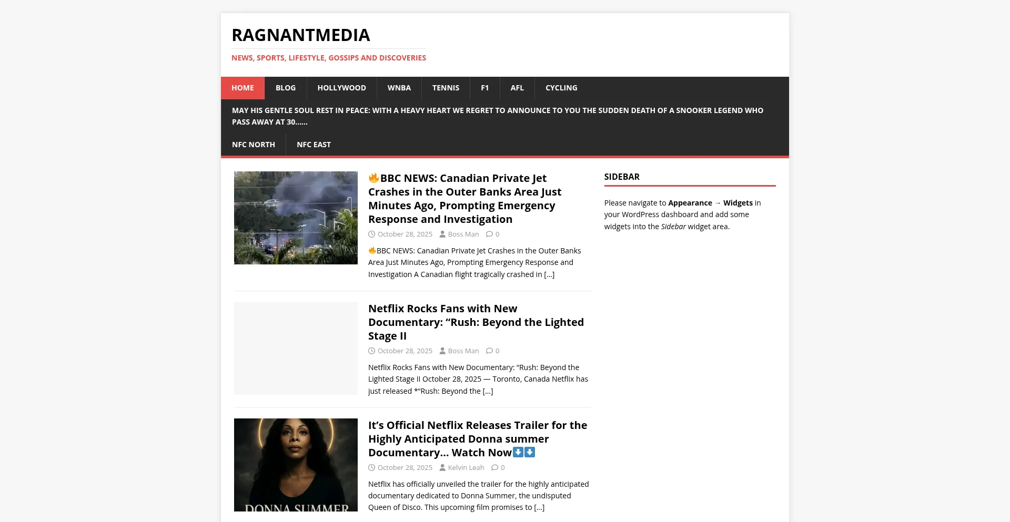Open the NFC North menu item
1010x522 pixels.
tap(253, 145)
